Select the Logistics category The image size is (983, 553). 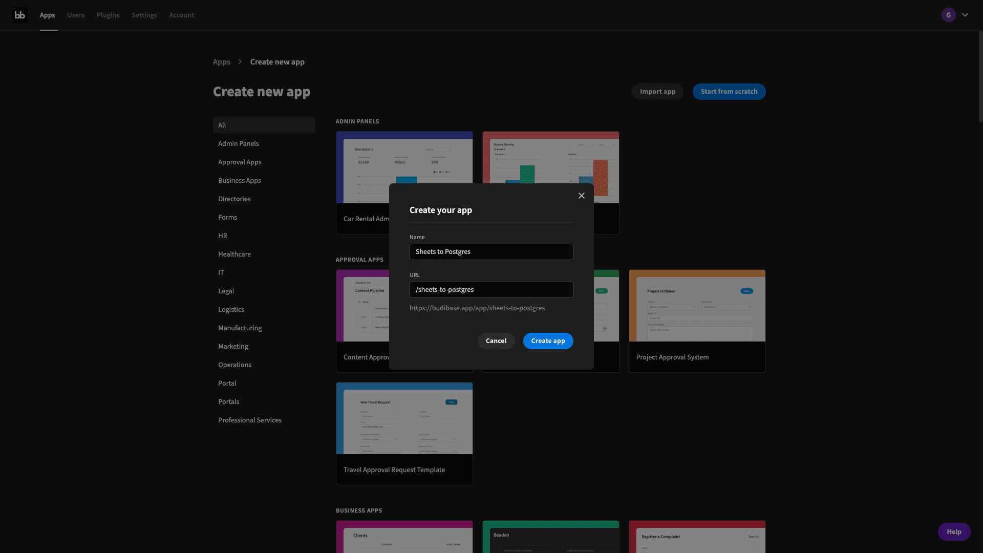pos(264,309)
